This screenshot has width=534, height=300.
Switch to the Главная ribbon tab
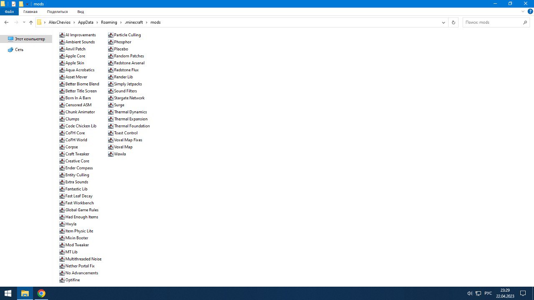[x=30, y=12]
